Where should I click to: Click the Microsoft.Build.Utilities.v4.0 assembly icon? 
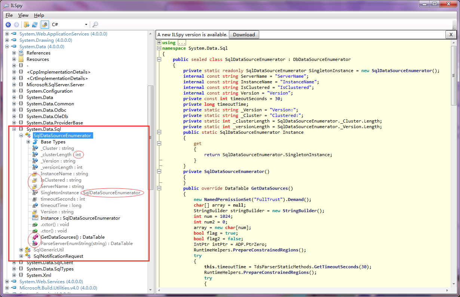[14, 288]
